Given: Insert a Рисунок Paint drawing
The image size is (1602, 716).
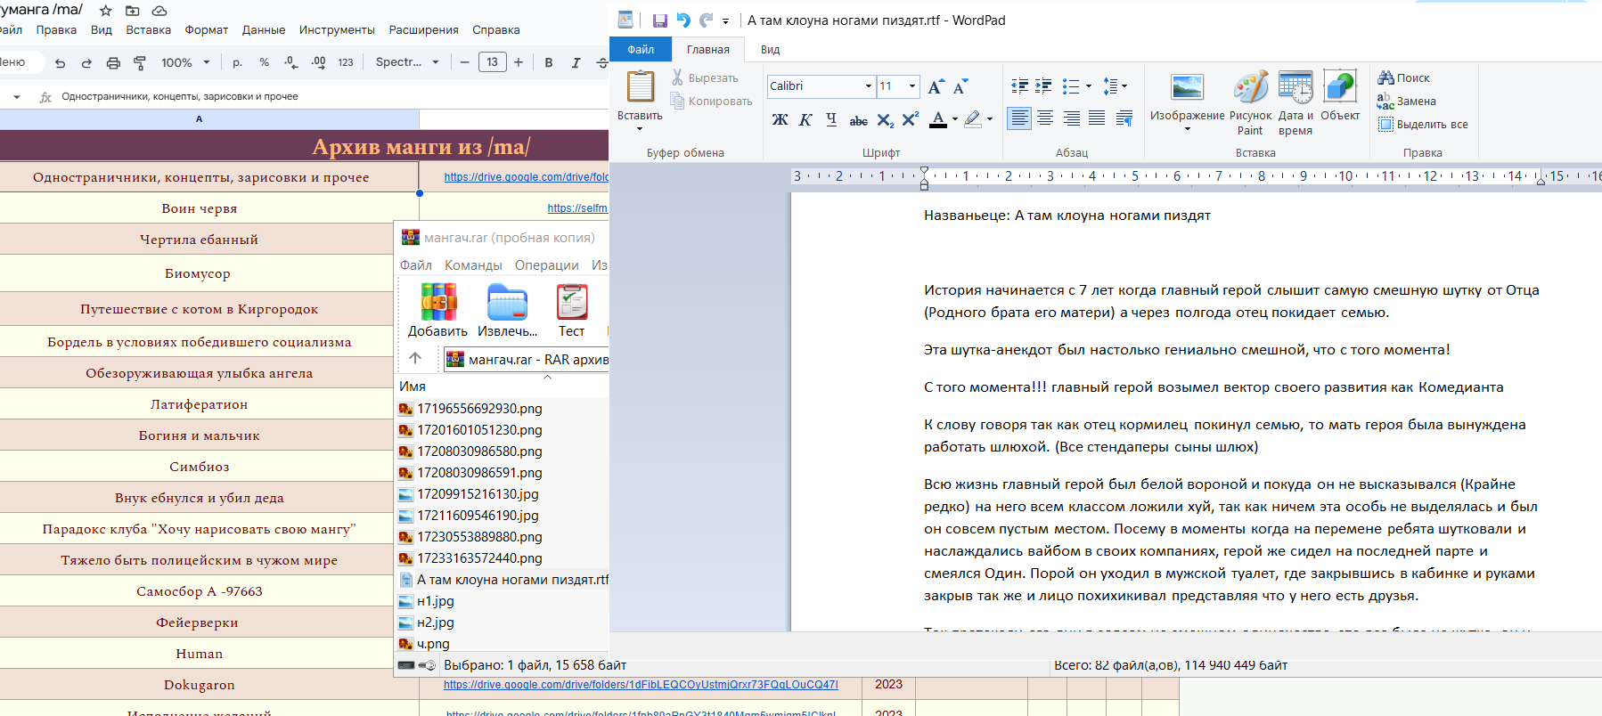Looking at the screenshot, I should click(1250, 87).
